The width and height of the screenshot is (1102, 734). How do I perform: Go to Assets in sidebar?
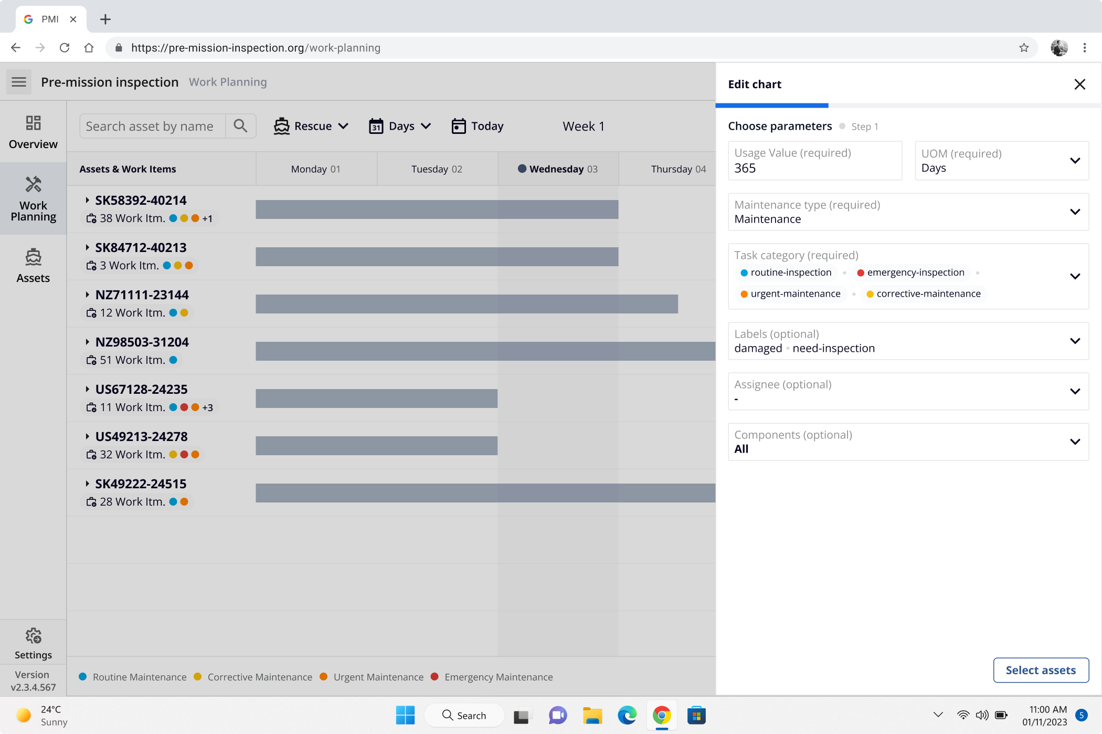[33, 266]
